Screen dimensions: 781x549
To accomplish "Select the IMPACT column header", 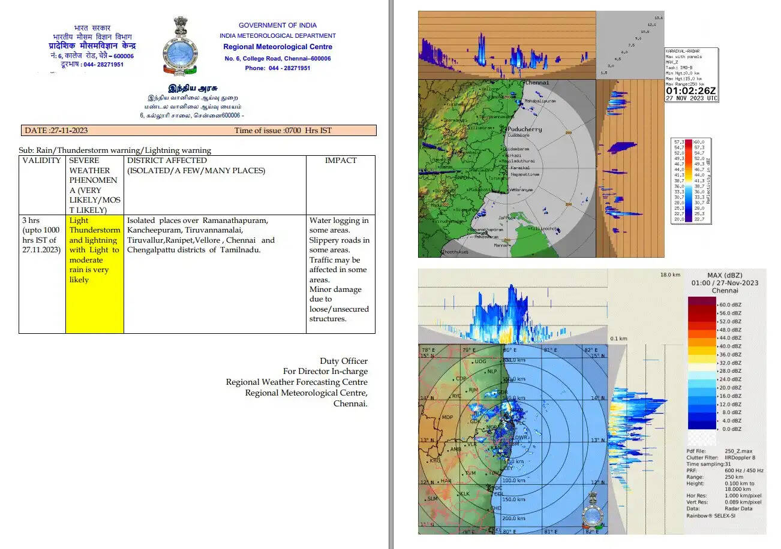I will pos(340,161).
